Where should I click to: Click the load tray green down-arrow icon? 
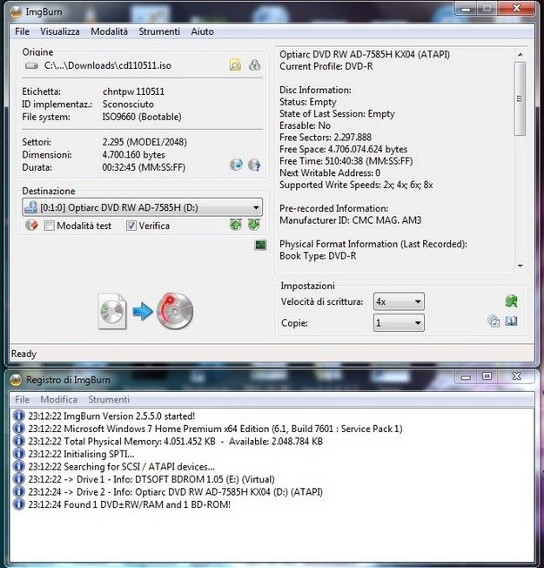(254, 225)
